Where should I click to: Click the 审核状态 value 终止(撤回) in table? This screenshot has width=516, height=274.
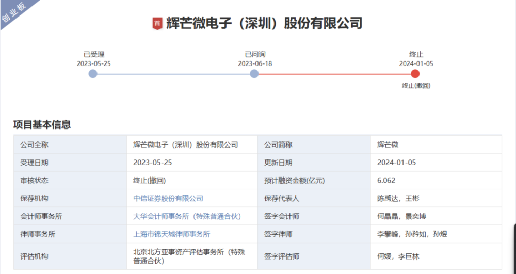[x=149, y=181]
